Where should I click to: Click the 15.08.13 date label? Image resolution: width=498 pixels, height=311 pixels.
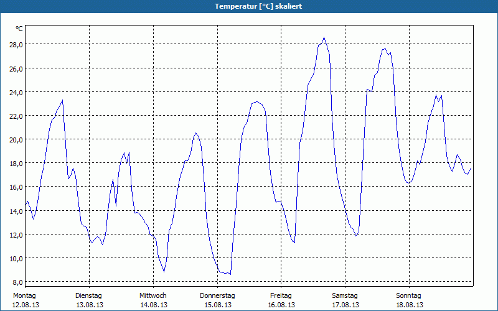pos(218,305)
